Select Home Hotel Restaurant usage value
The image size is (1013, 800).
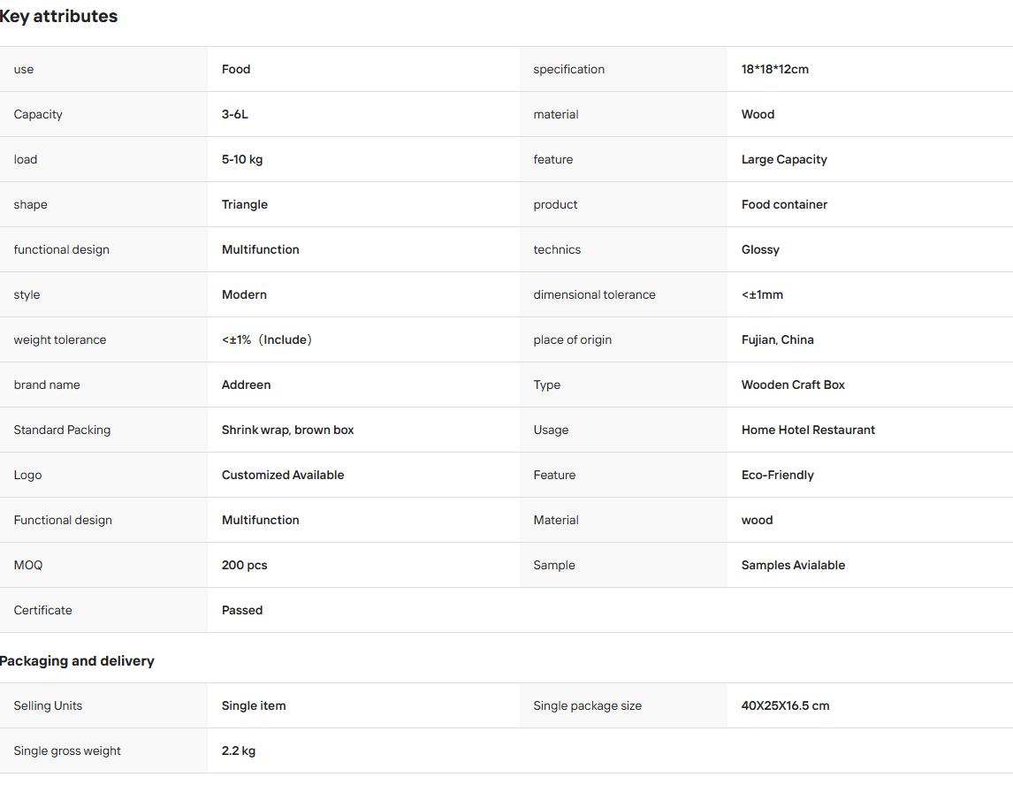pyautogui.click(x=808, y=430)
